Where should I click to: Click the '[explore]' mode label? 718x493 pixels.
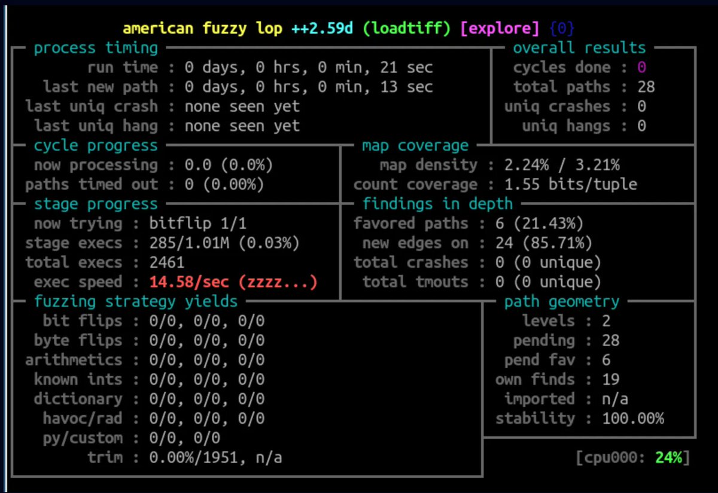click(500, 29)
